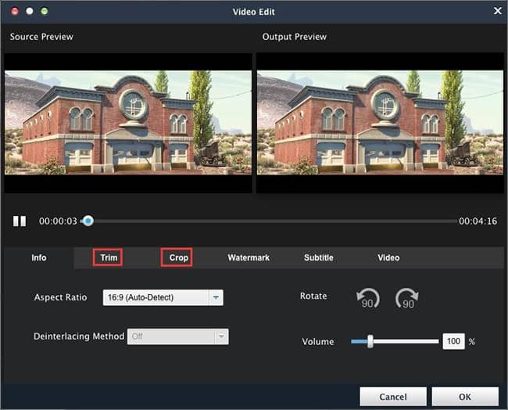Open the Aspect Ratio dropdown
508x410 pixels.
pos(163,297)
